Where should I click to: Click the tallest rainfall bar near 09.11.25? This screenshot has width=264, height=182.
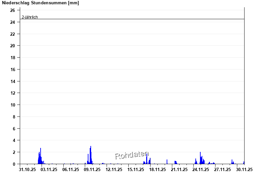pos(91,156)
